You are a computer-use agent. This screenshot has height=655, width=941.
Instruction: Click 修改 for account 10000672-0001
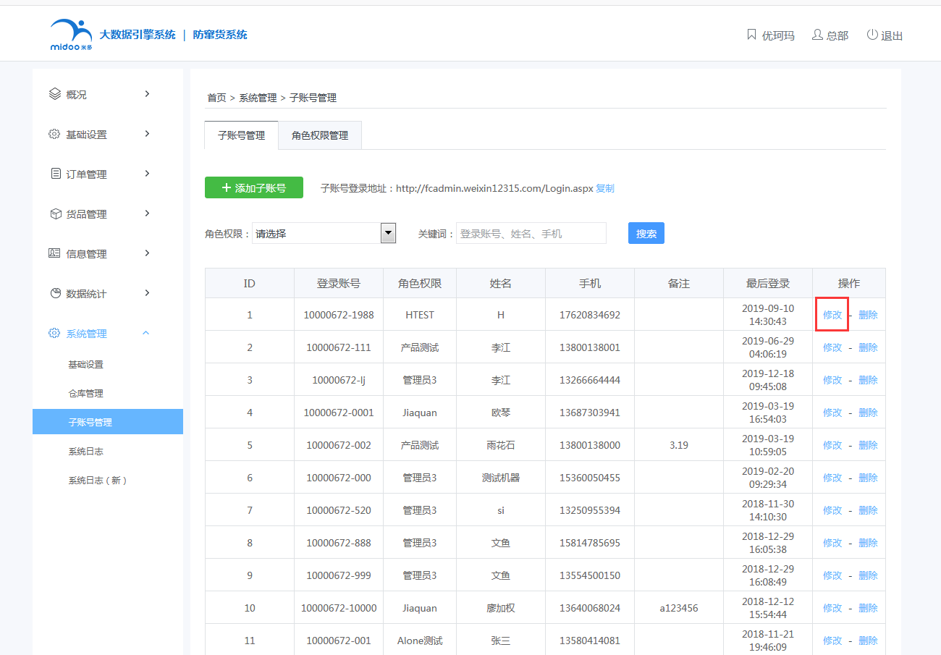click(x=832, y=413)
